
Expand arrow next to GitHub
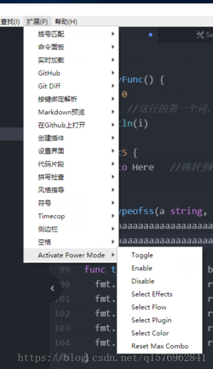[113, 73]
